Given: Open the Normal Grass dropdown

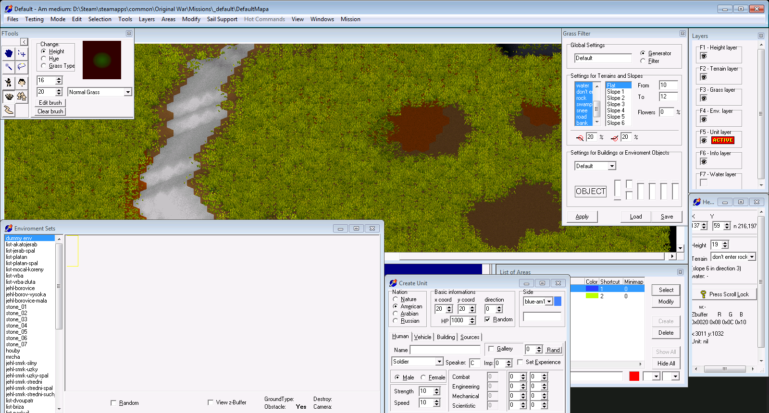Looking at the screenshot, I should [x=128, y=92].
